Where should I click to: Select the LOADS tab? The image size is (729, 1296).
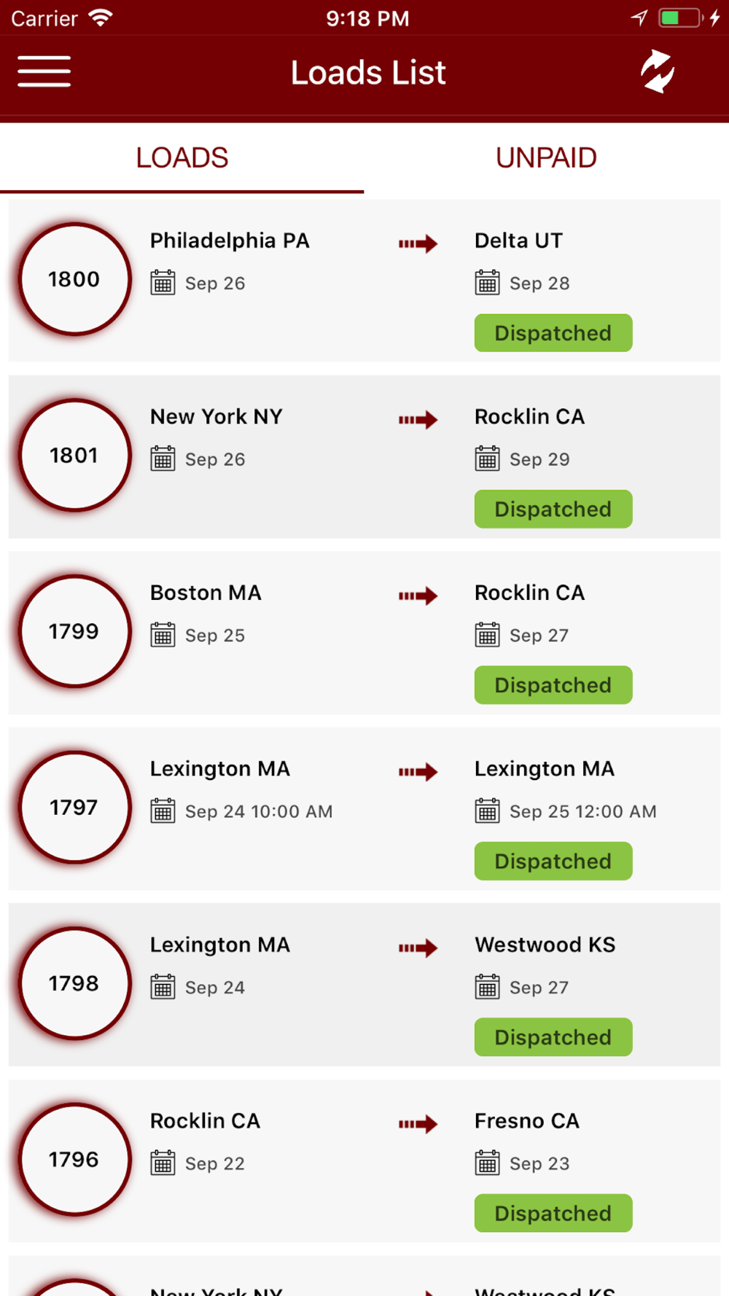pos(182,157)
